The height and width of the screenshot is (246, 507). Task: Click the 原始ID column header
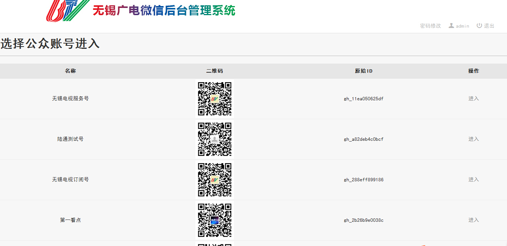click(363, 71)
